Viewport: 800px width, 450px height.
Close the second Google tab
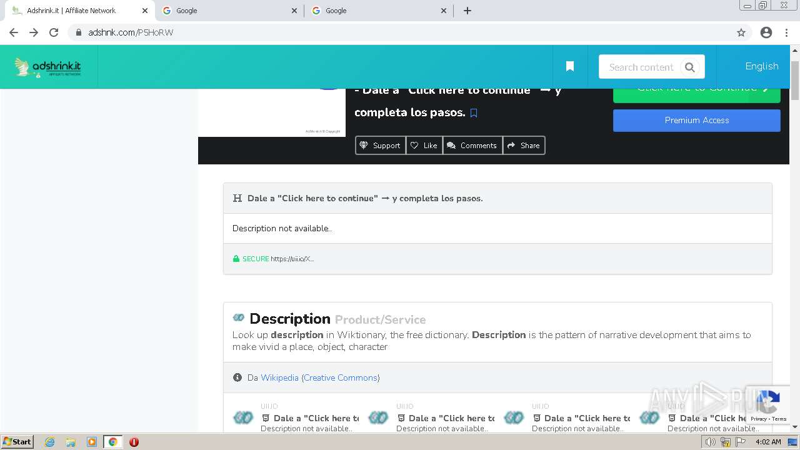click(x=444, y=11)
